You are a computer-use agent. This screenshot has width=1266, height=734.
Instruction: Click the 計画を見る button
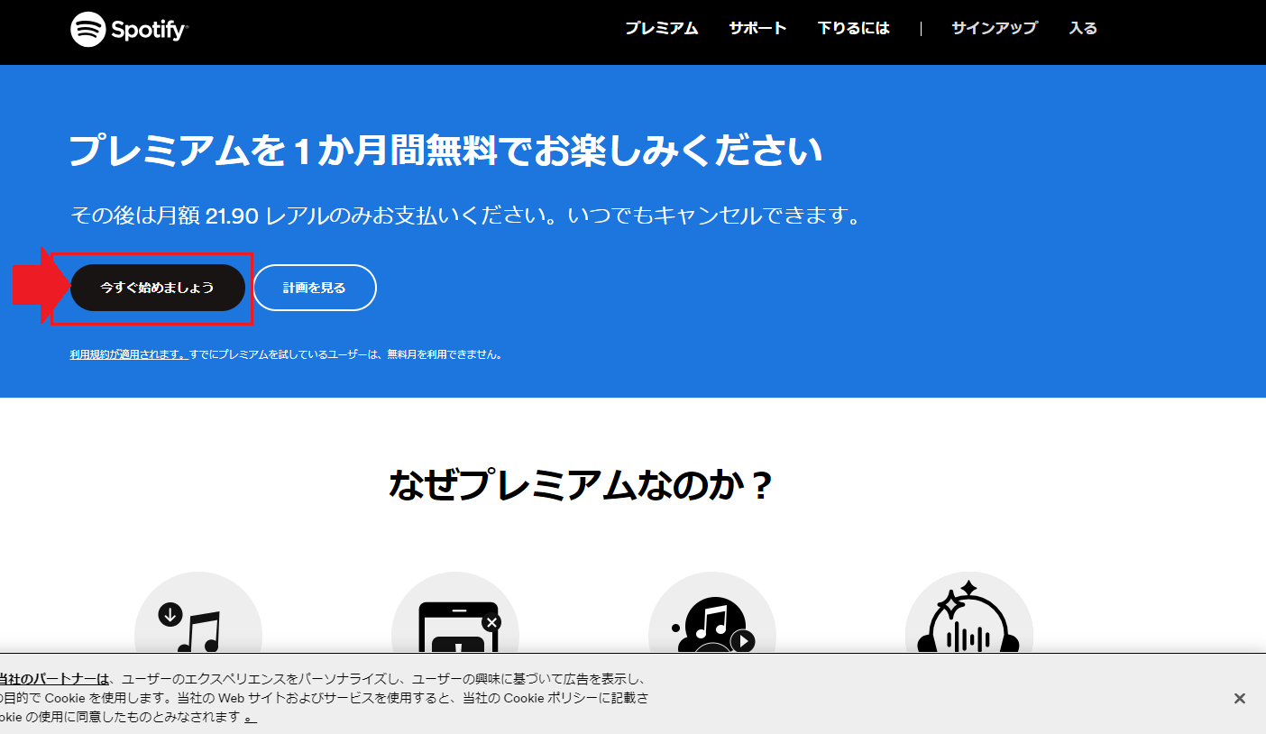315,288
